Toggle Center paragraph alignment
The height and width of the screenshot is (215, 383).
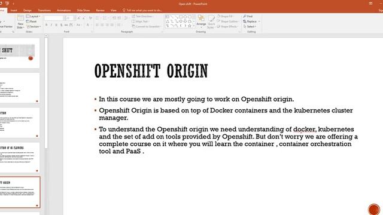(102, 25)
